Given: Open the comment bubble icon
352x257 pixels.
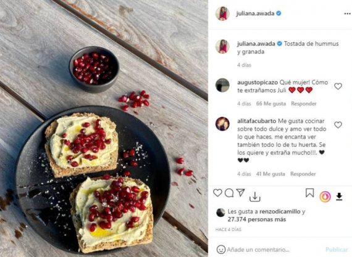Looking at the screenshot, I should click(229, 193).
